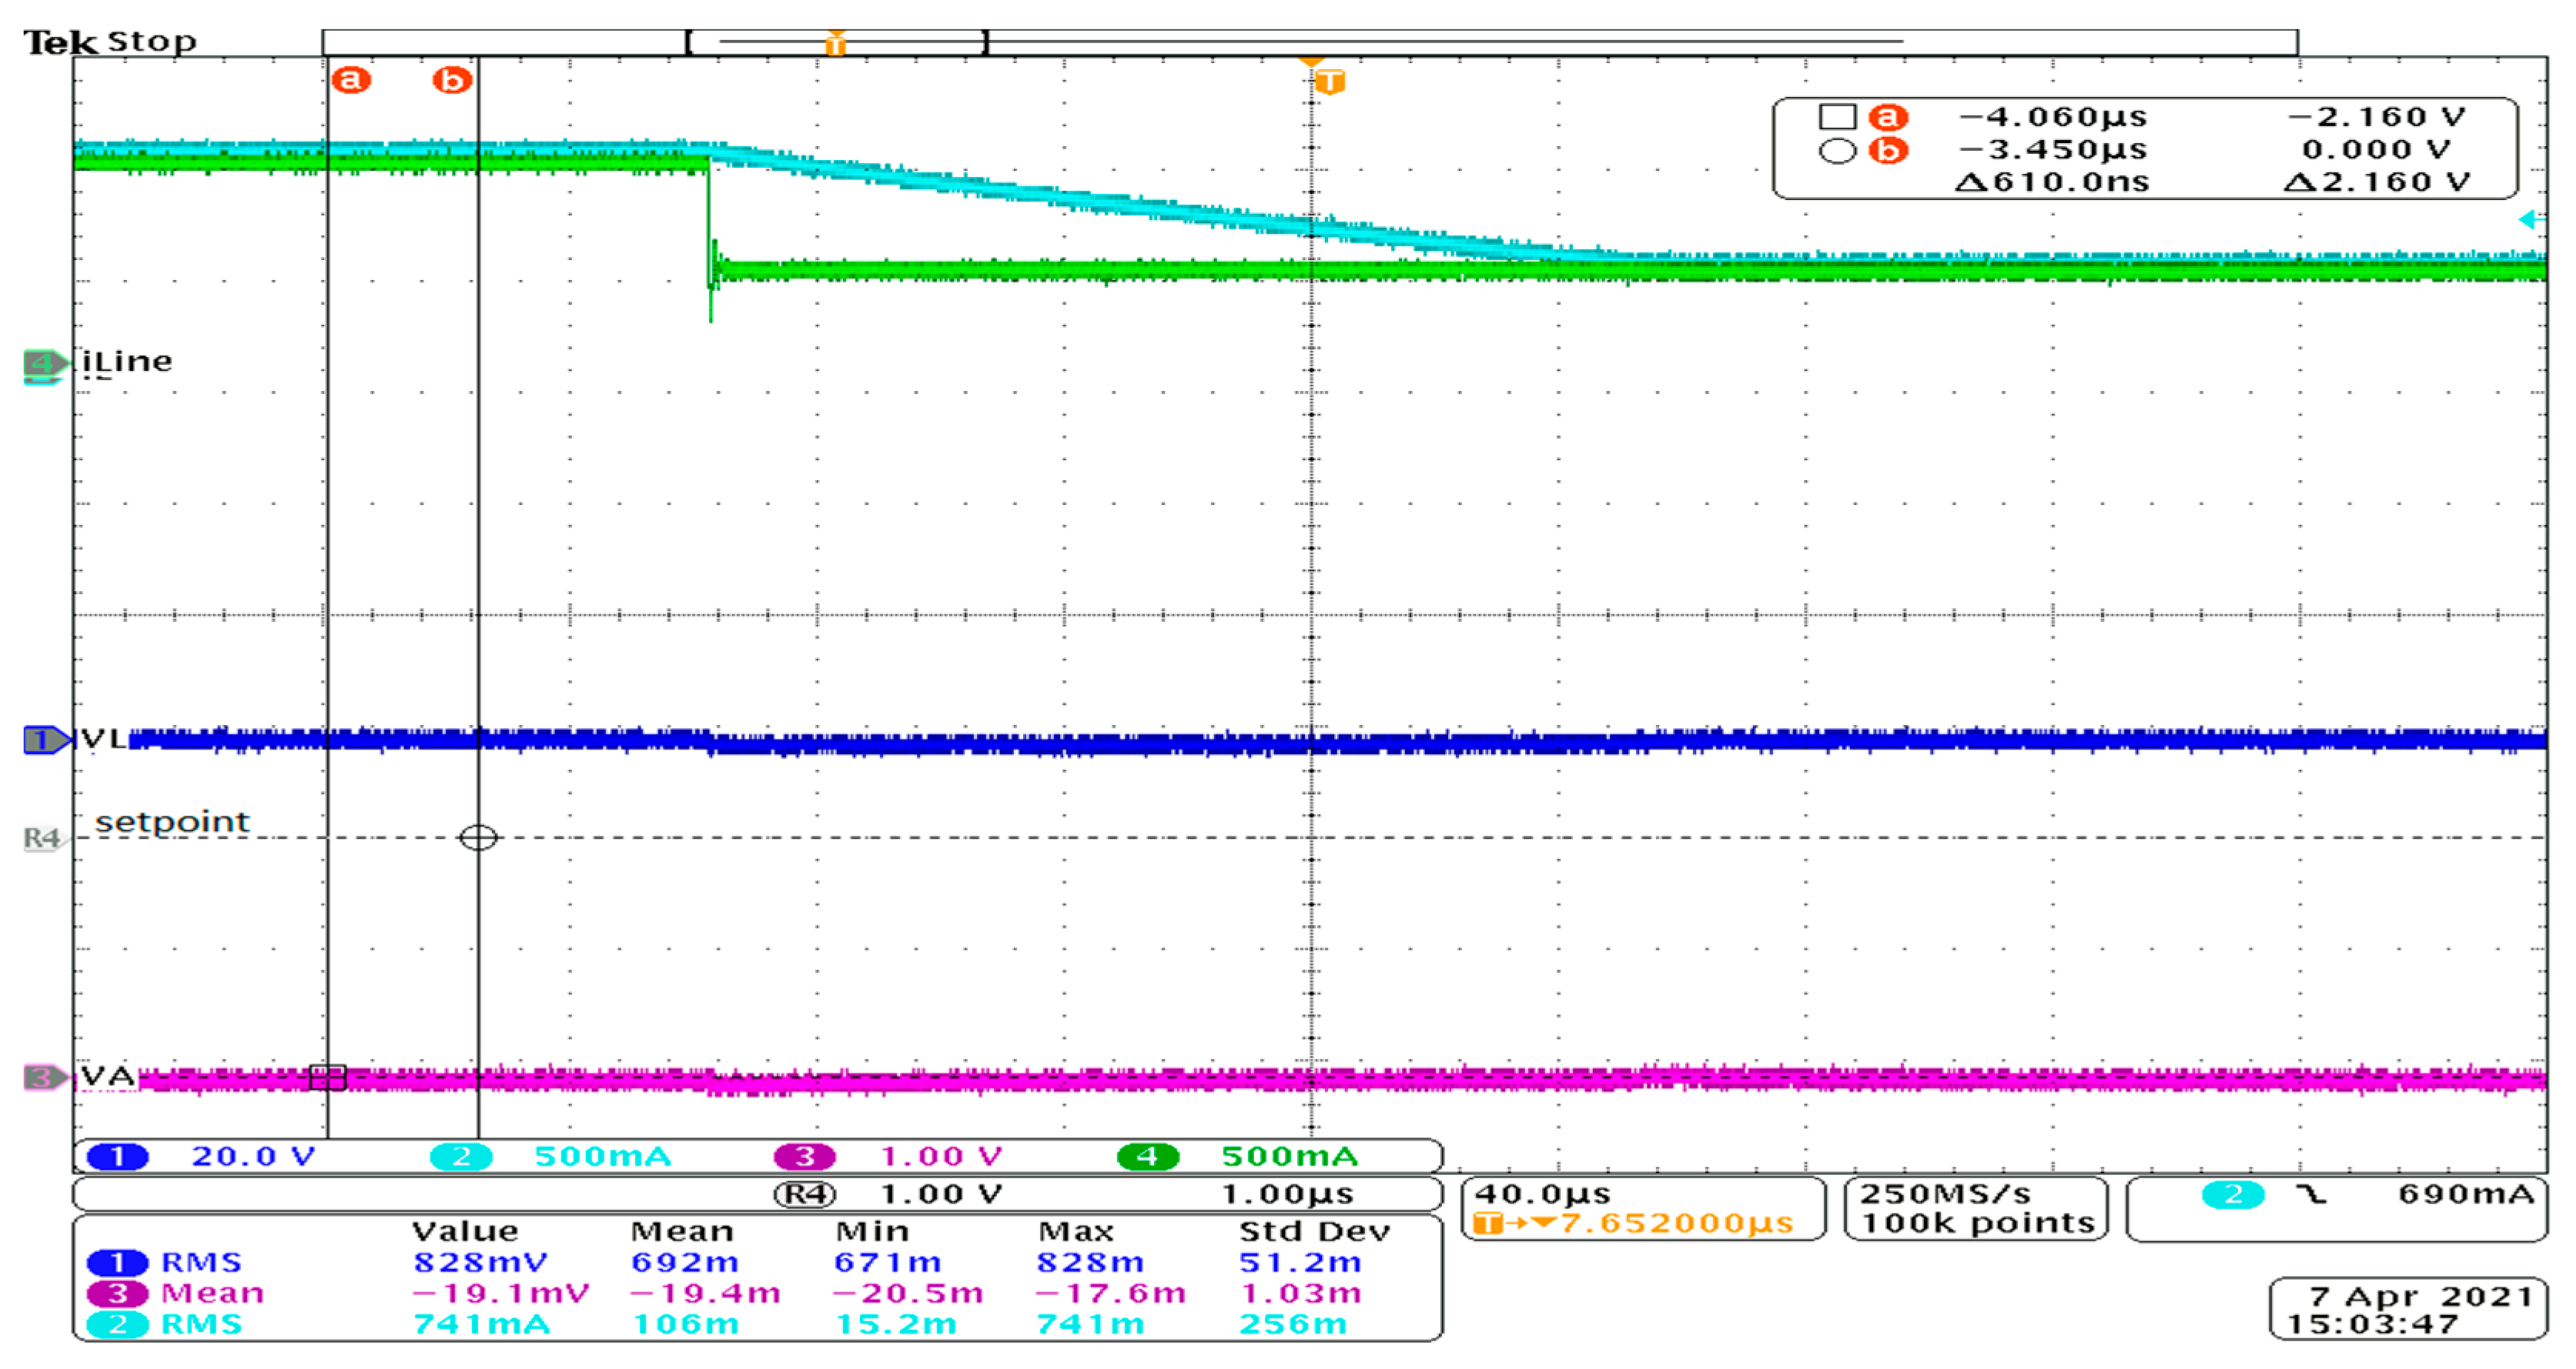Open the 250MS/s 100k points acquisition readout

coord(1976,1208)
